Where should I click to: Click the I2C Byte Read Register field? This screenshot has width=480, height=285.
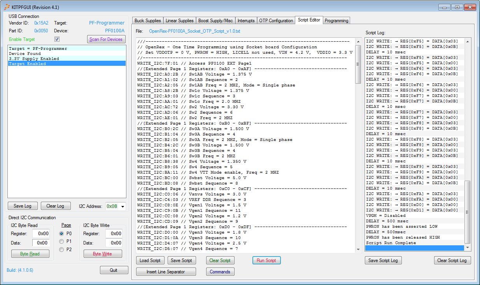41,234
